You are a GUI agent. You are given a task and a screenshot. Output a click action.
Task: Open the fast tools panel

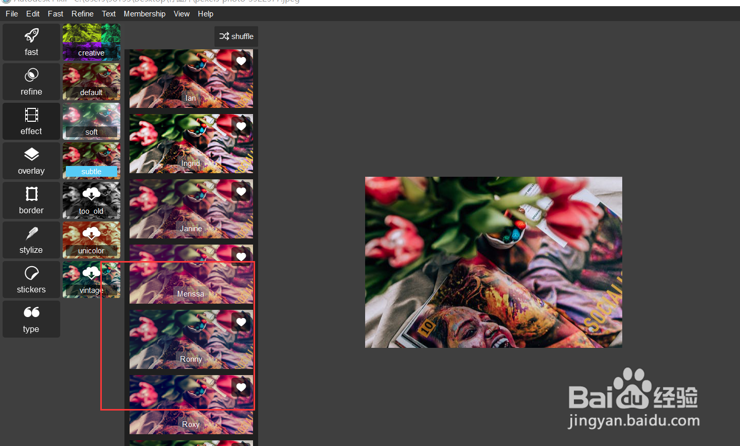pos(31,42)
